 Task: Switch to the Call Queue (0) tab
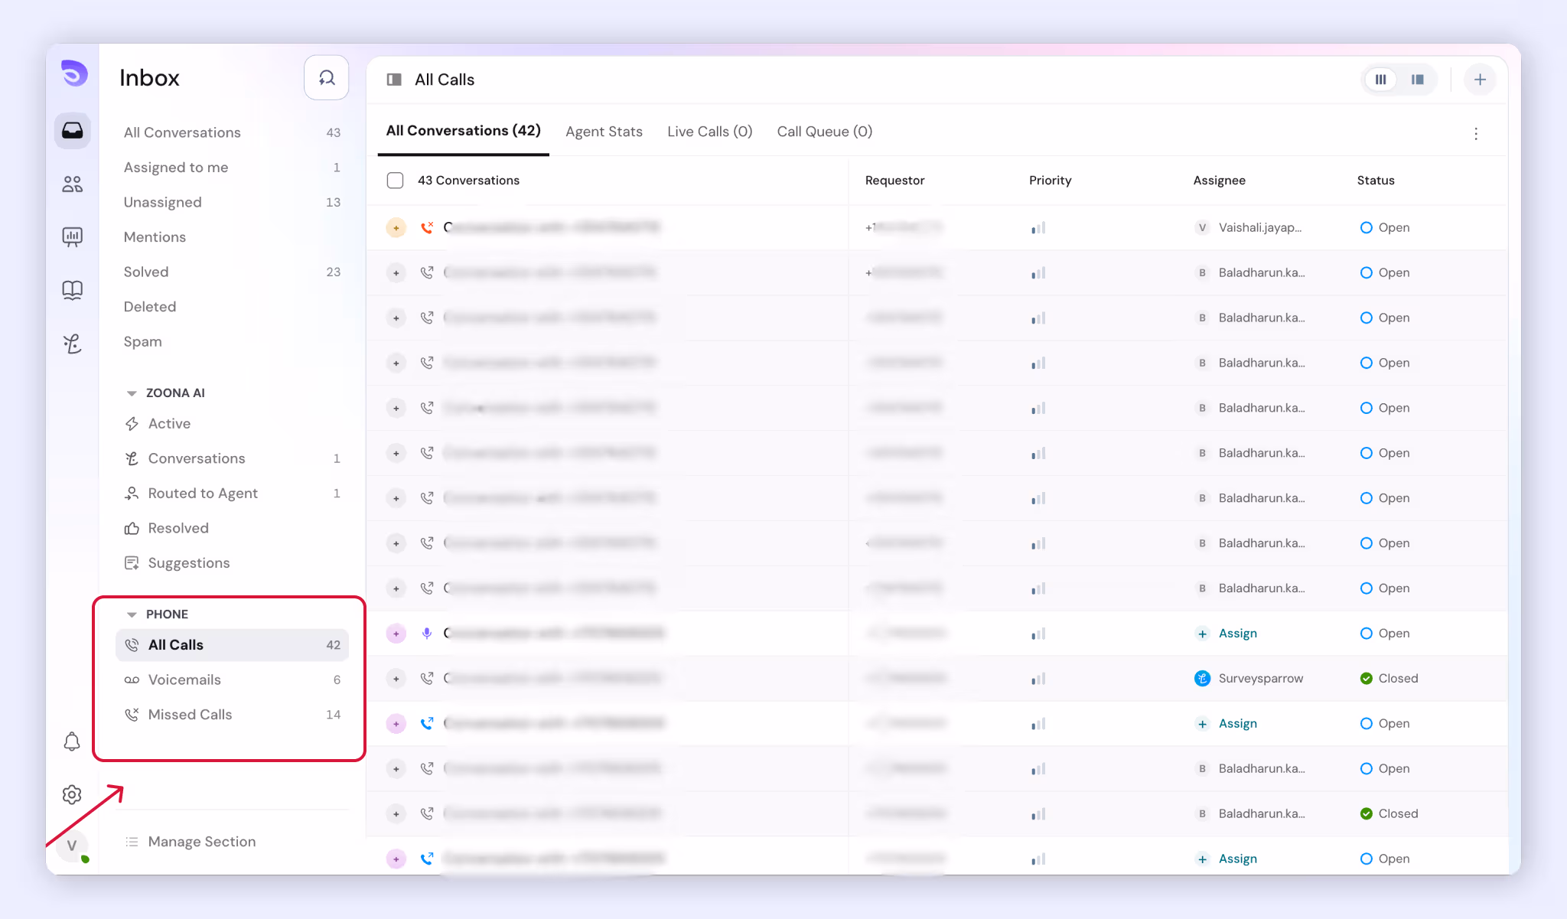pos(825,132)
